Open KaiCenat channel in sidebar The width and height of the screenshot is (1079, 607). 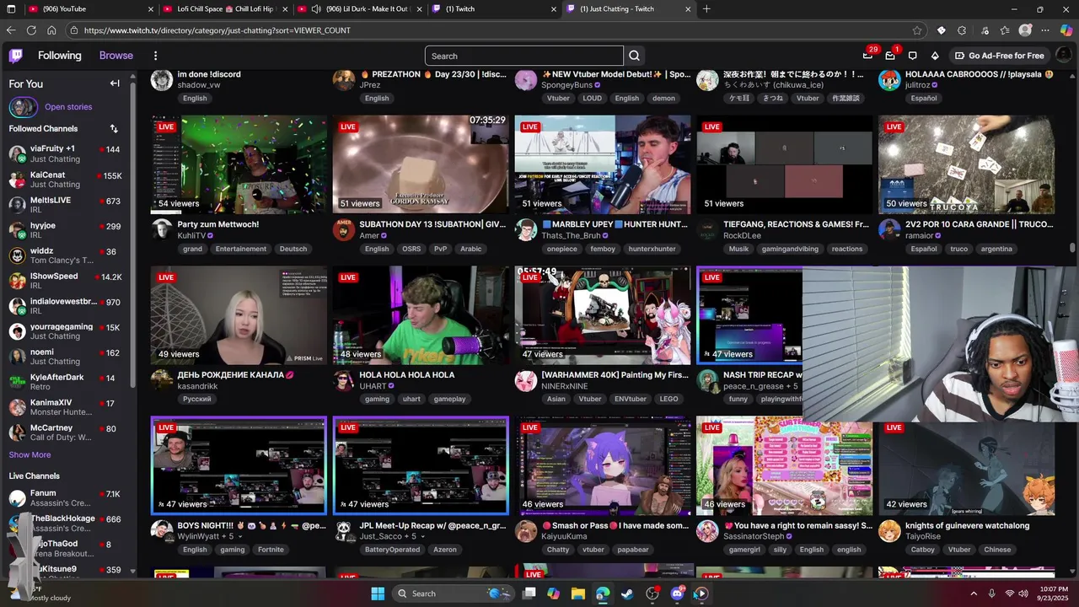click(x=67, y=180)
